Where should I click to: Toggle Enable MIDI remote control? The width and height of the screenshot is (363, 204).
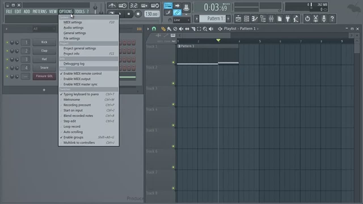coord(82,74)
